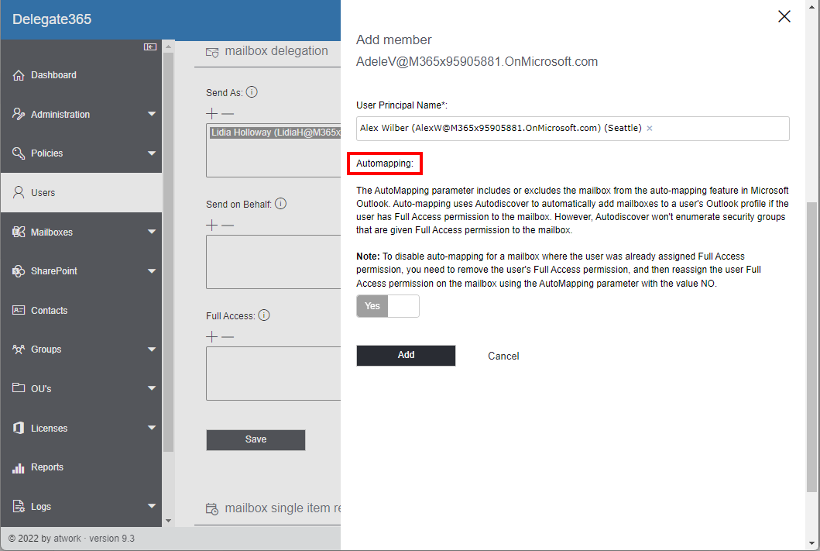Remove Alex Wilber from the UPN field
The width and height of the screenshot is (820, 551).
650,128
